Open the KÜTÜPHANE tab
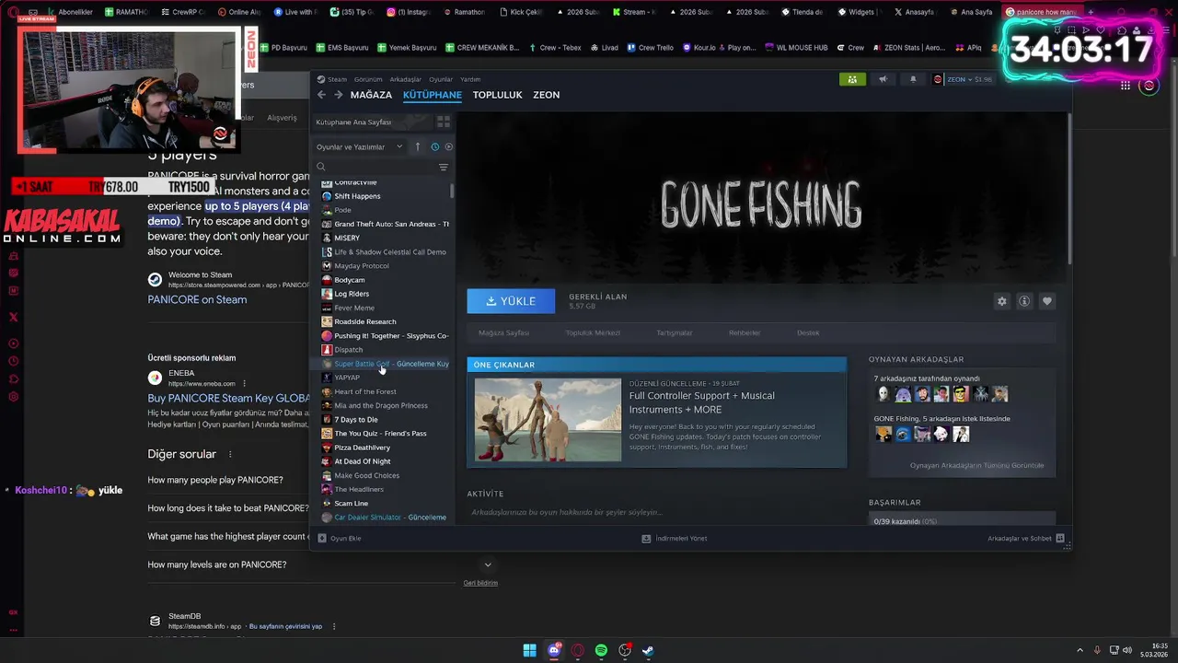Viewport: 1178px width, 663px height. [x=433, y=95]
